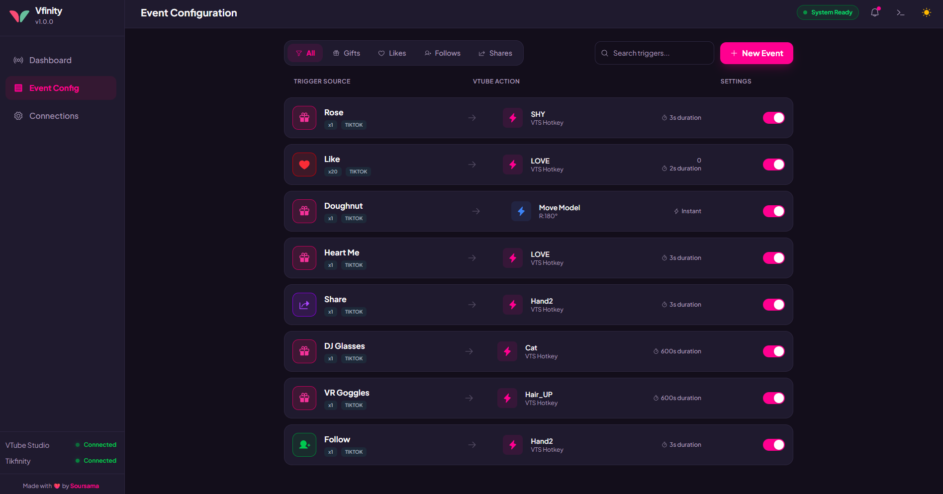Click the Like heart icon

tap(304, 165)
